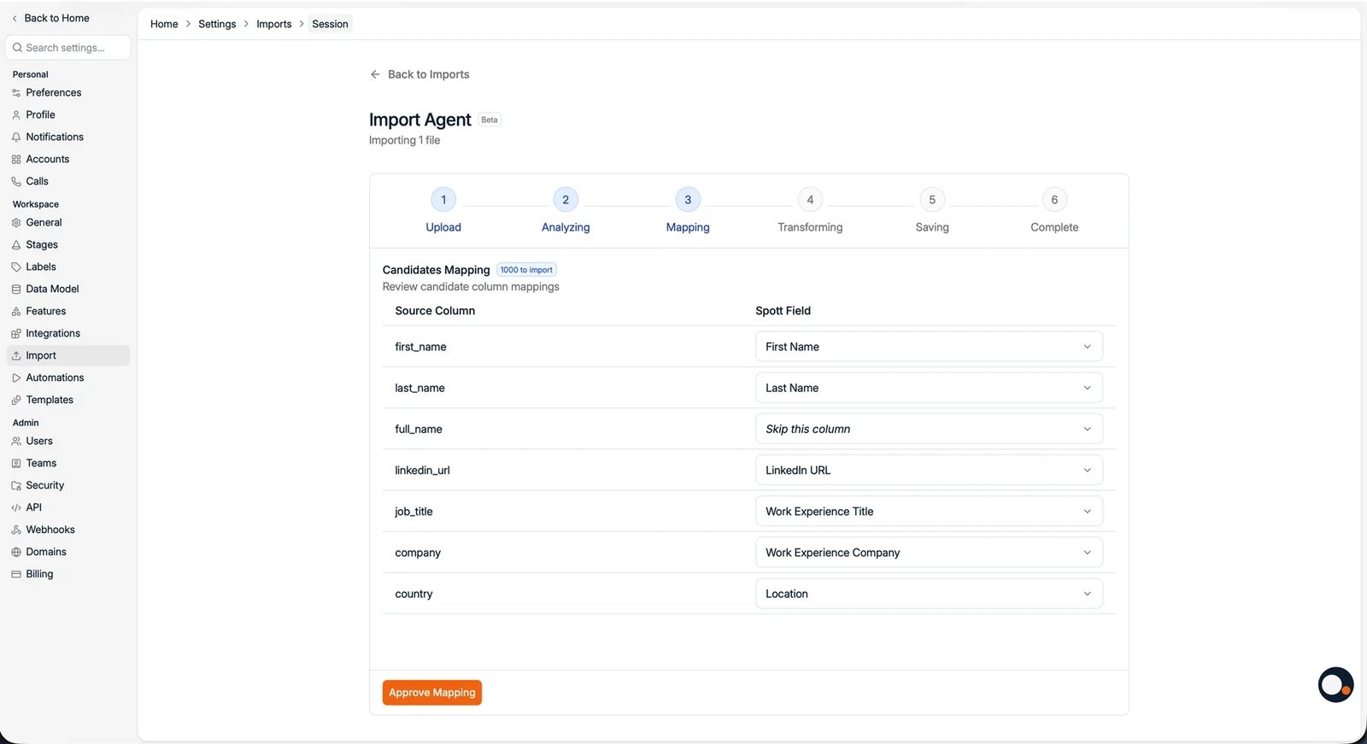Click the Data Model database icon
Screen dimensions: 1367x744
(16, 290)
